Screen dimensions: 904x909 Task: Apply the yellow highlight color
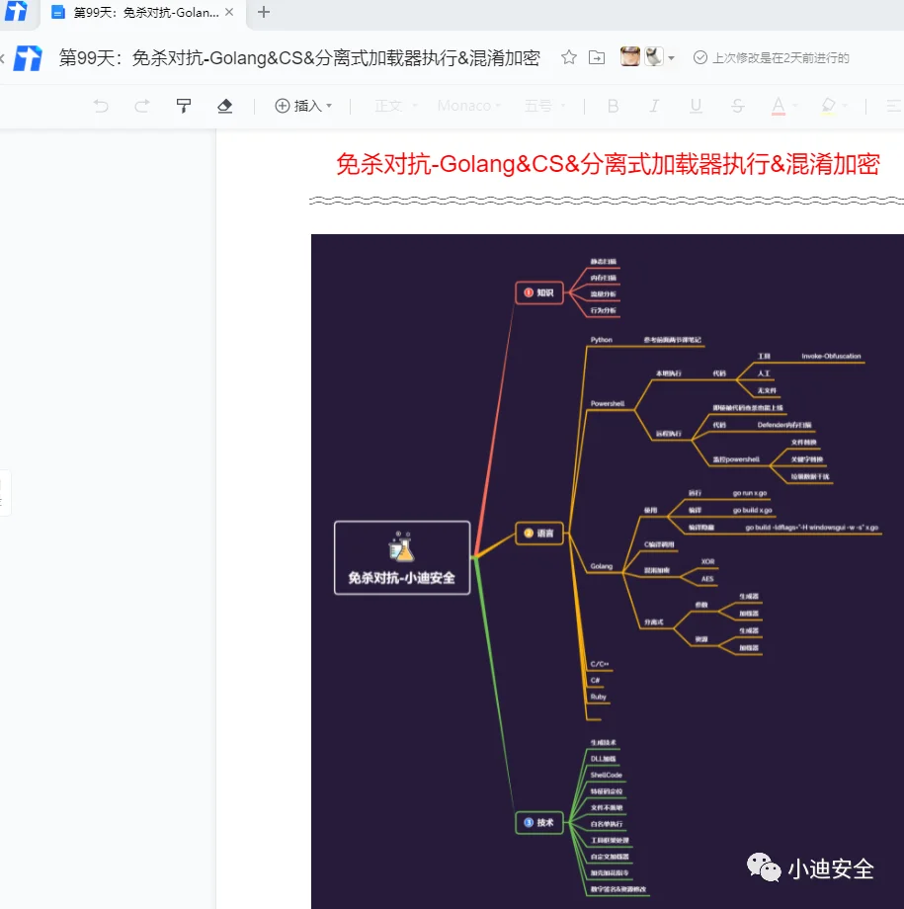click(828, 106)
